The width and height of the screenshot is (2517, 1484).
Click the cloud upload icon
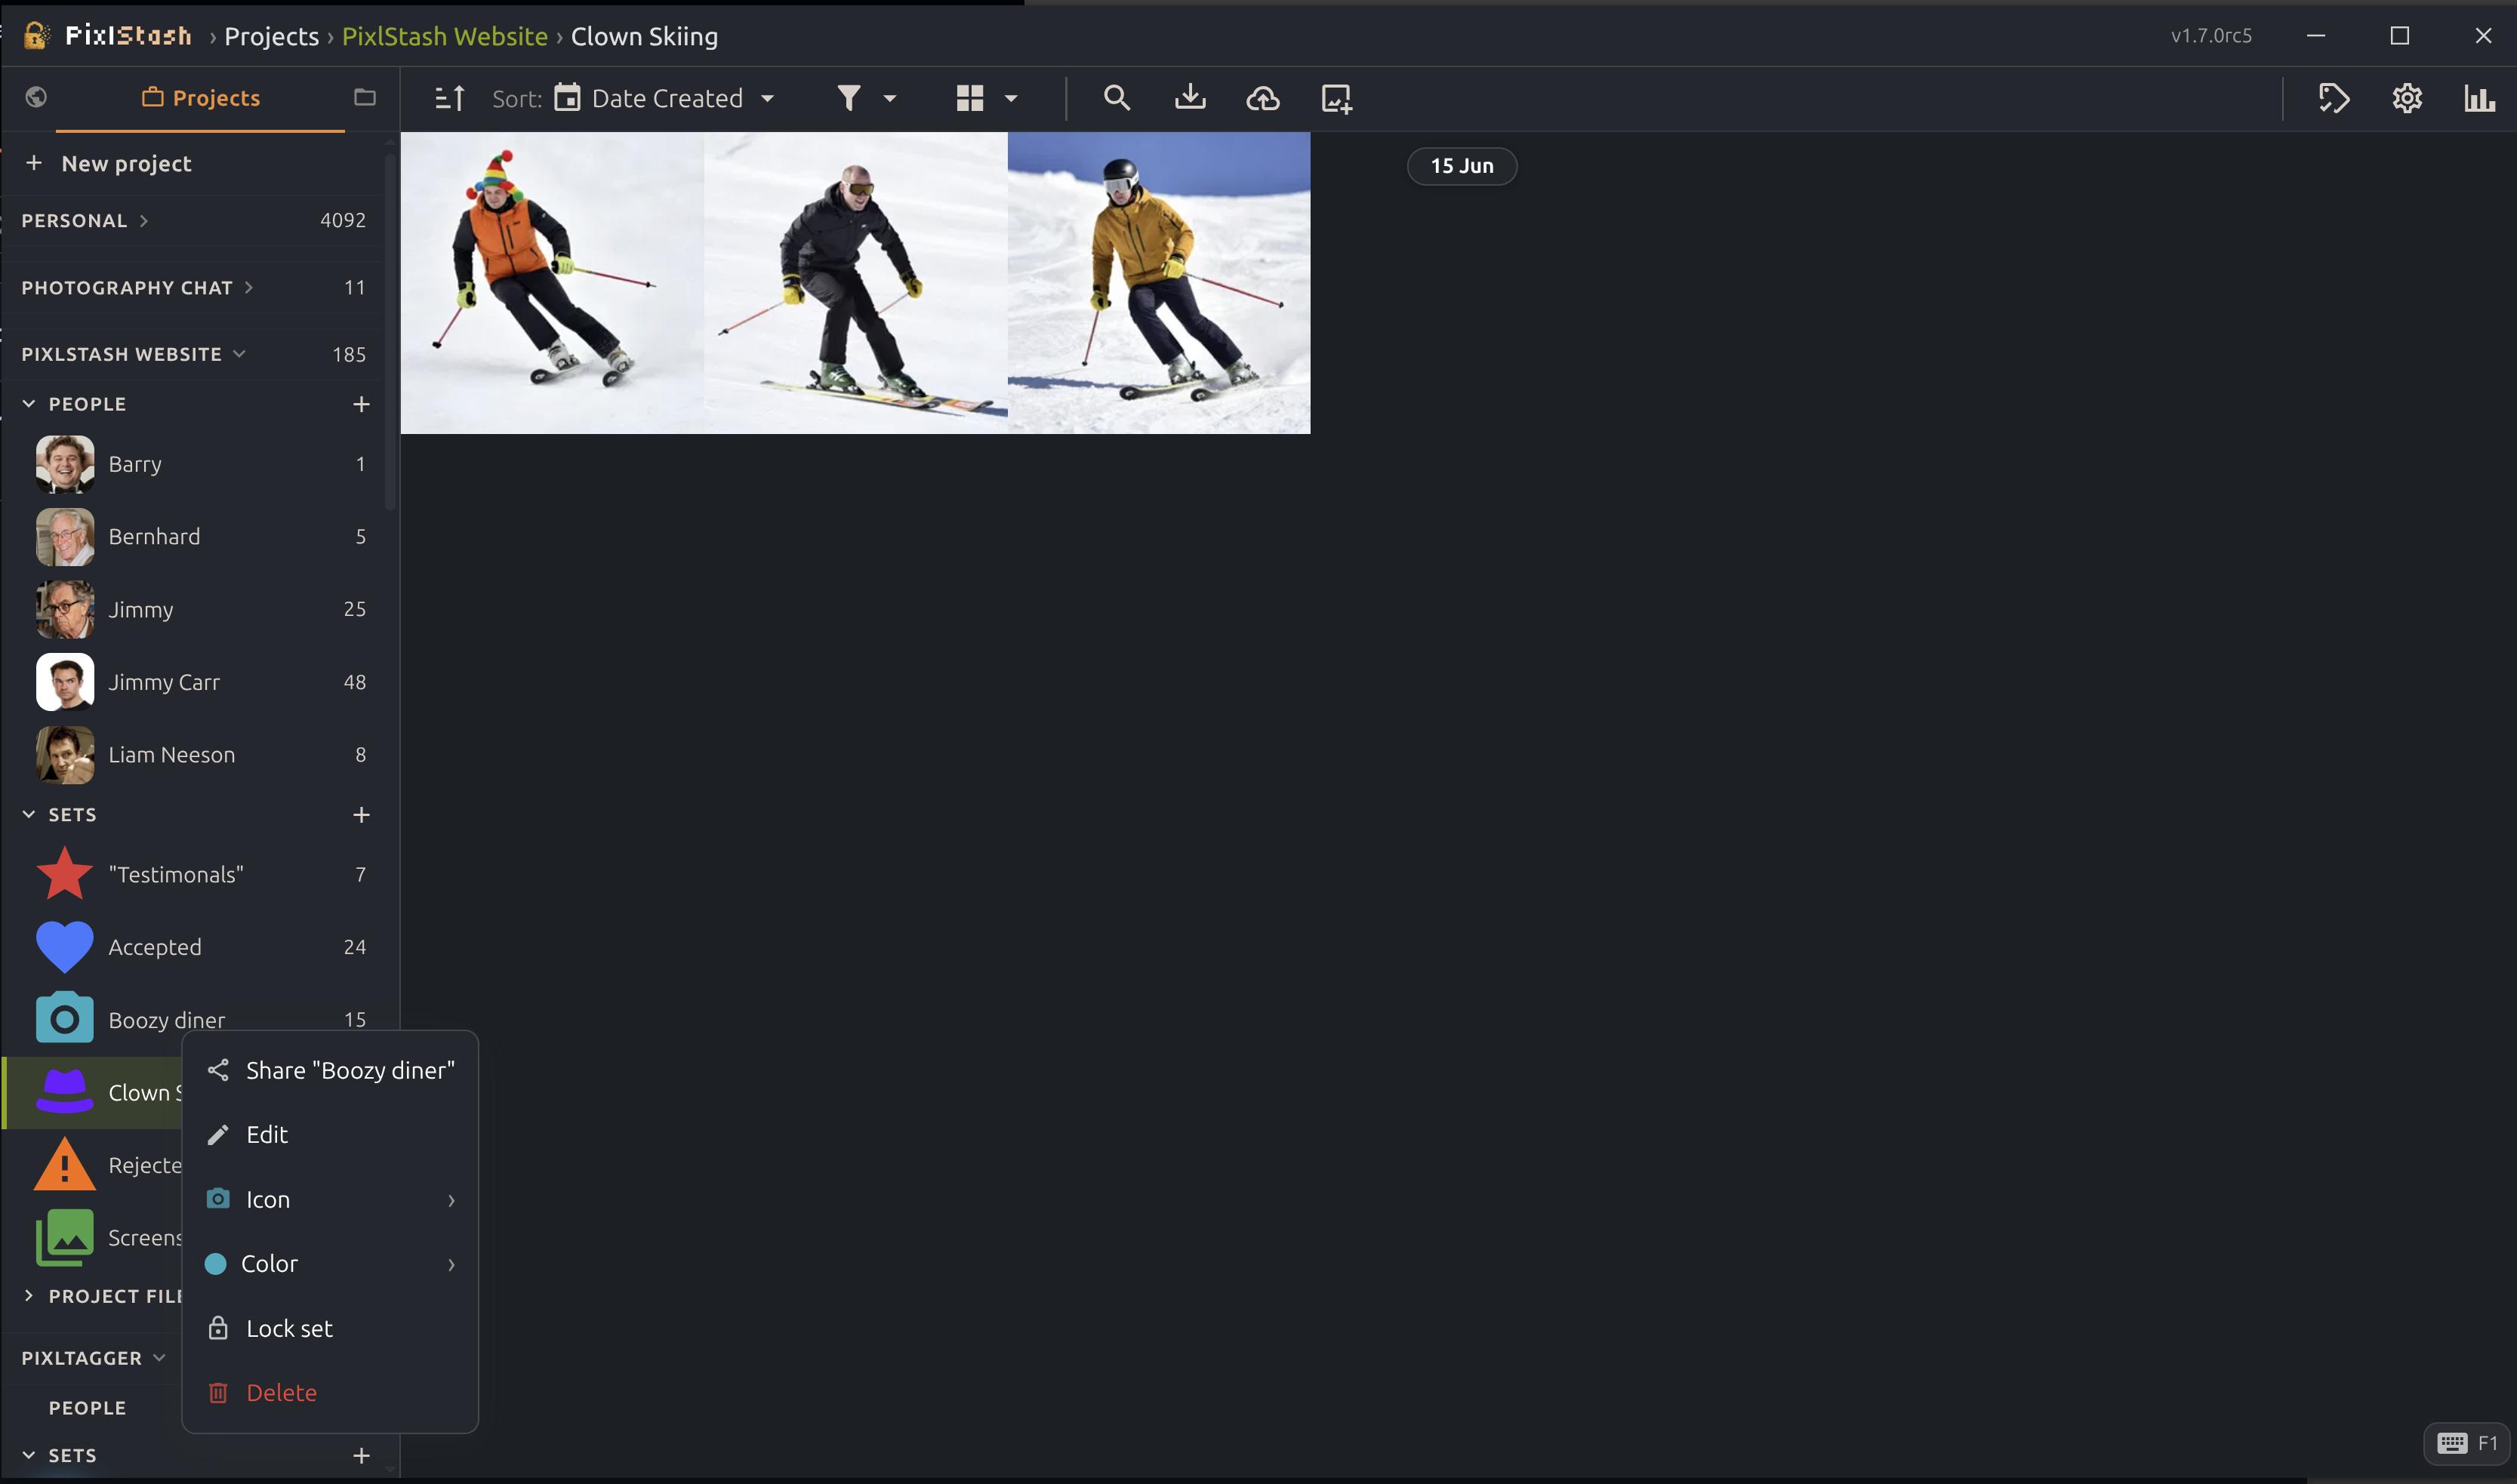pos(1263,98)
